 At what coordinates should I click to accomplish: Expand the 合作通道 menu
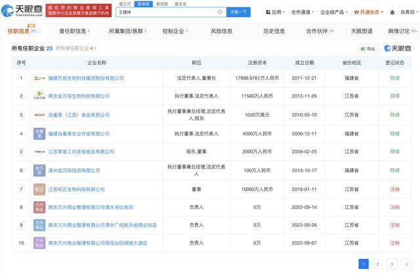[x=303, y=12]
